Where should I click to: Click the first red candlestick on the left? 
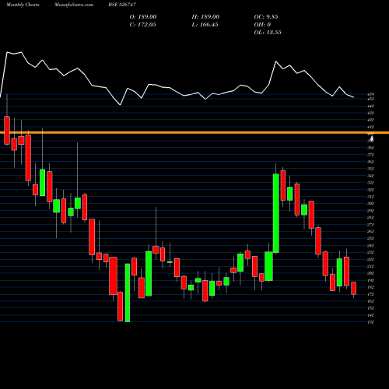point(7,130)
